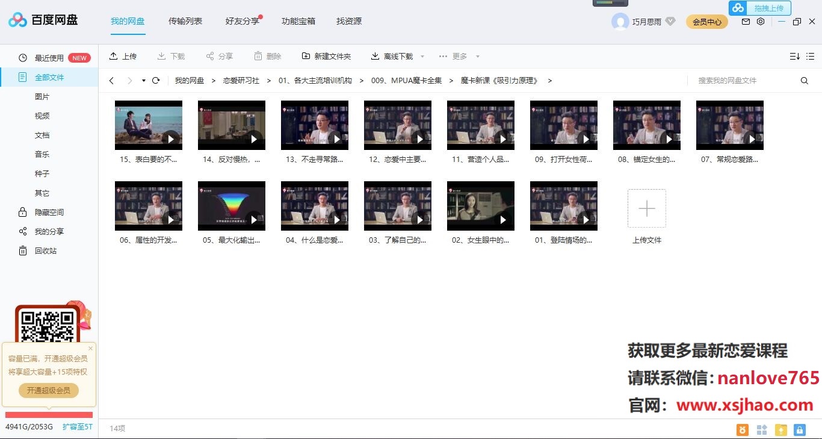Viewport: 822px width, 439px height.
Task: Click the Baidu Netdisk logo
Action: point(43,20)
